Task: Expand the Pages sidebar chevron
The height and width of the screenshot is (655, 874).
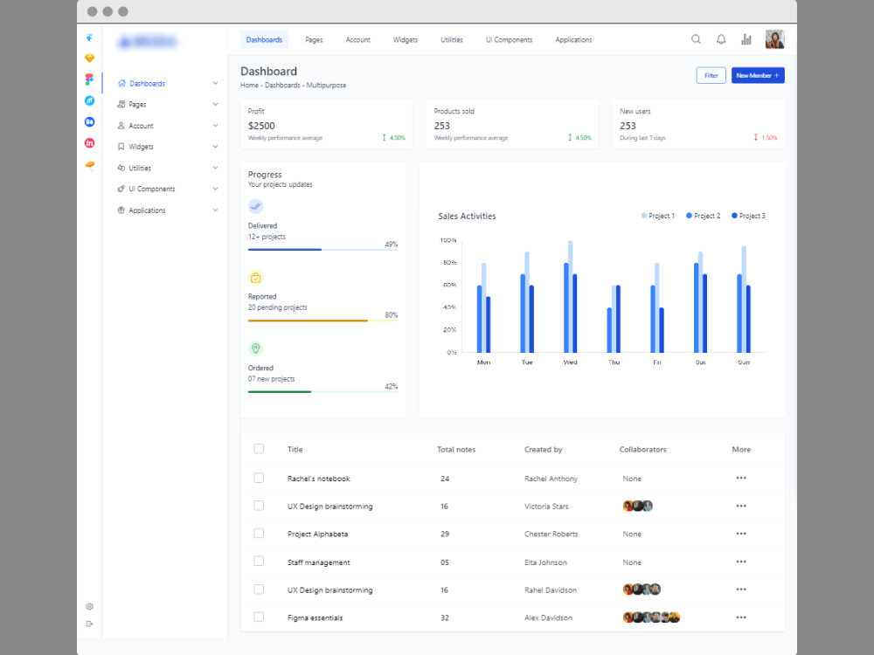Action: pyautogui.click(x=215, y=104)
